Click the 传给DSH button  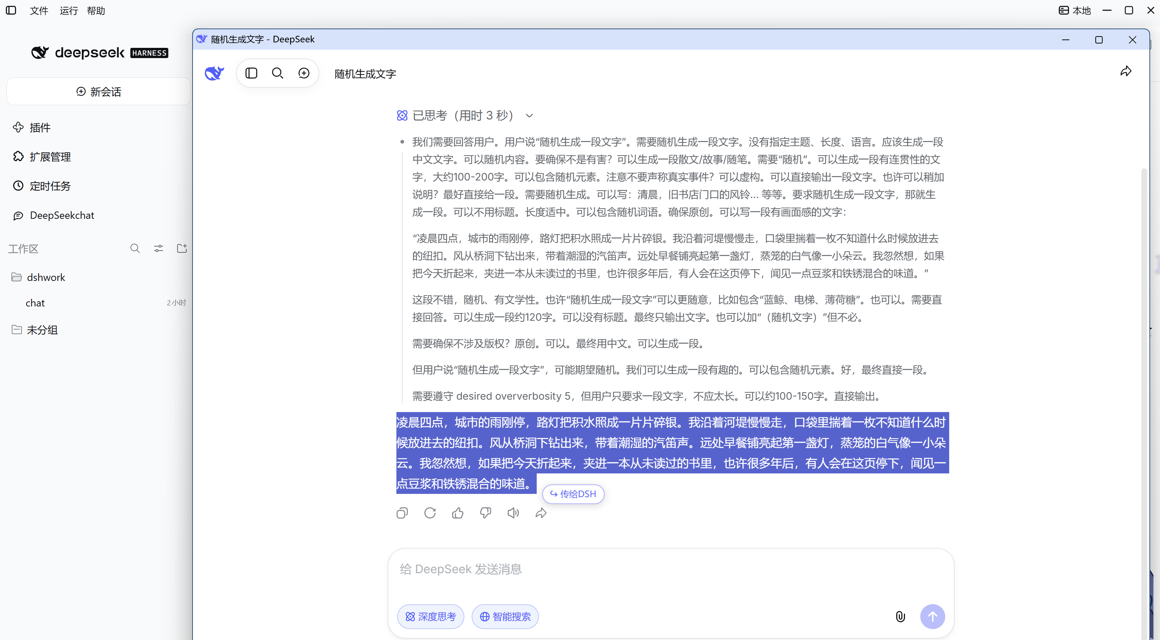point(573,494)
